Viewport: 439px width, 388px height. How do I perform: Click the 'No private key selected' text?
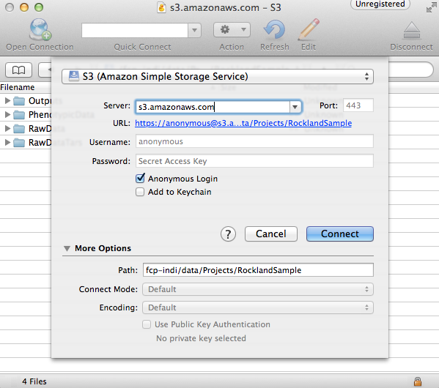click(x=201, y=338)
